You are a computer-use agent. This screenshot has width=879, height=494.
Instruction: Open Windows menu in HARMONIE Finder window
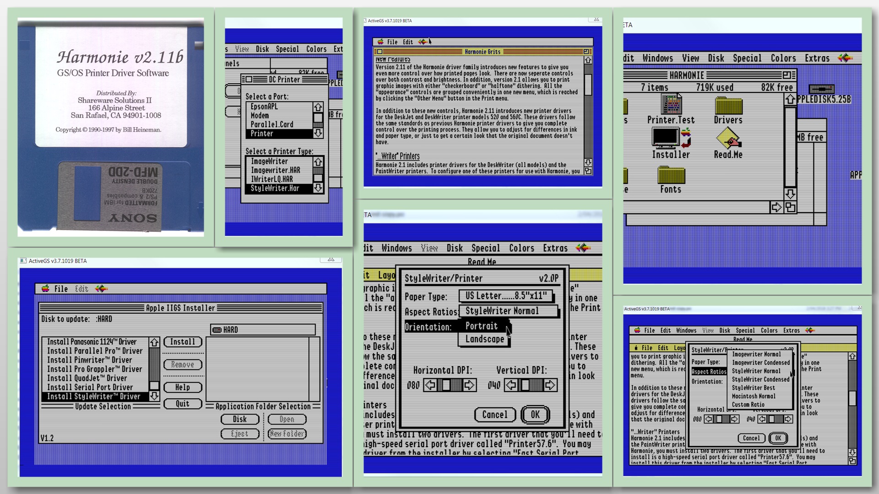click(x=657, y=58)
